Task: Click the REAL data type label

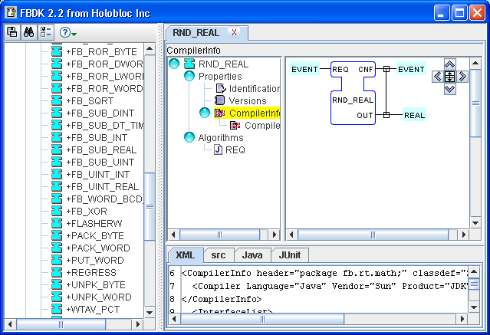Action: (x=414, y=115)
